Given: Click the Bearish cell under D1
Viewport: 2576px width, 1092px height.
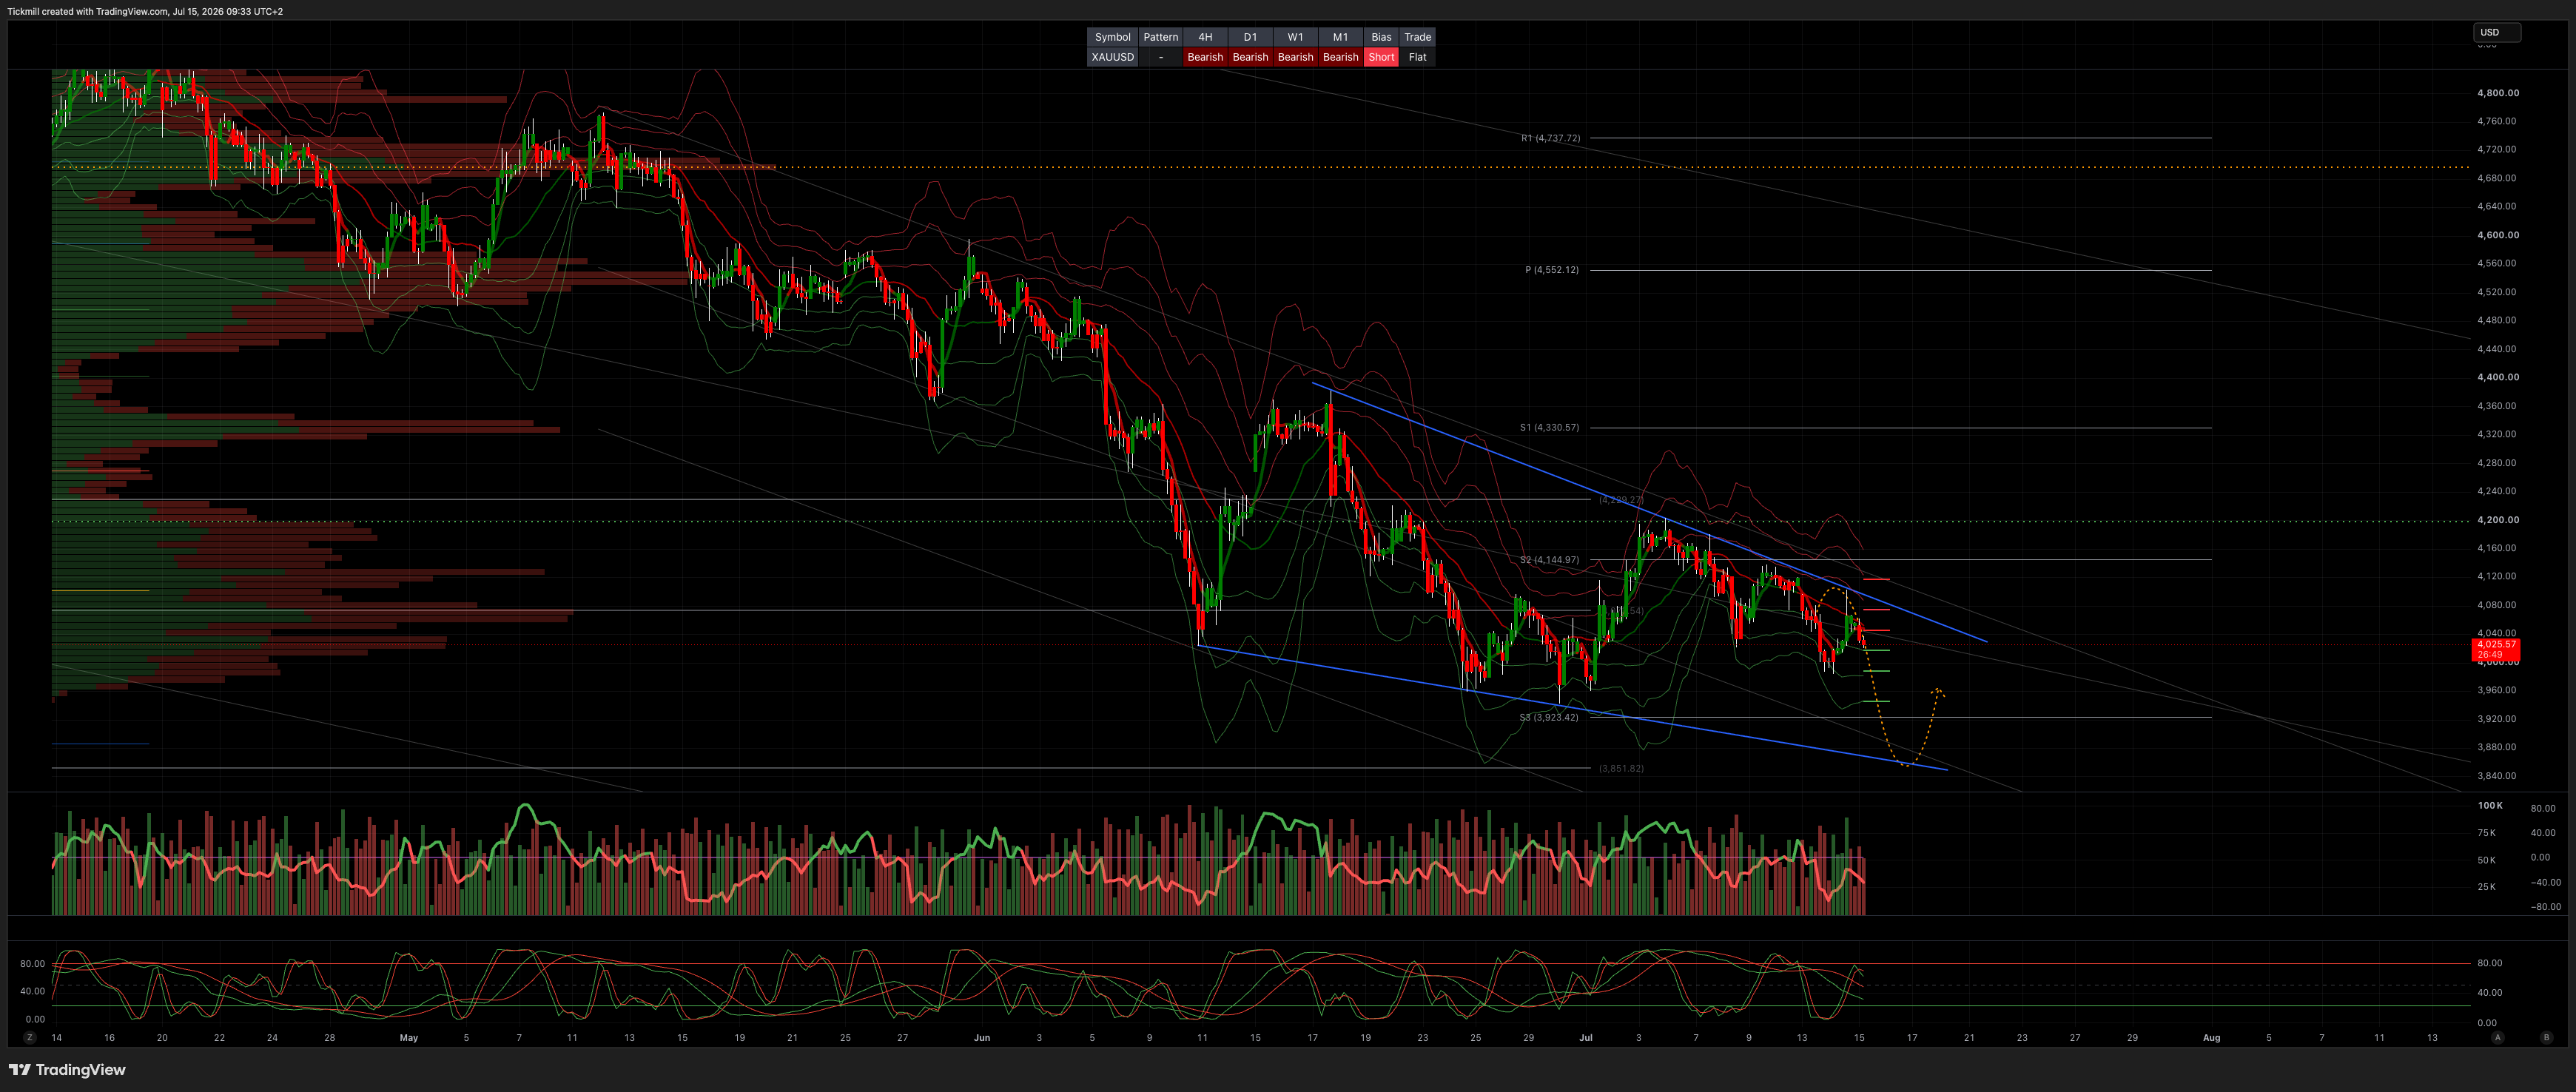Looking at the screenshot, I should click(x=1250, y=57).
